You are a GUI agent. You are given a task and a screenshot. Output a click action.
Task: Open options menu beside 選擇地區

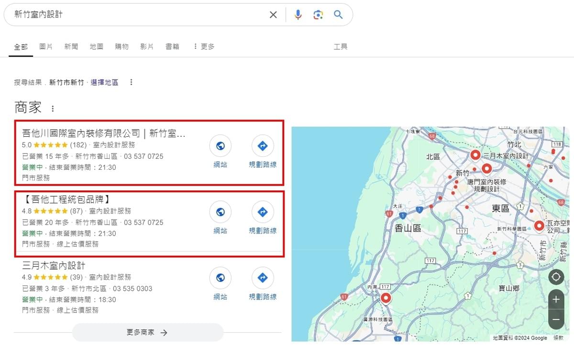[131, 82]
